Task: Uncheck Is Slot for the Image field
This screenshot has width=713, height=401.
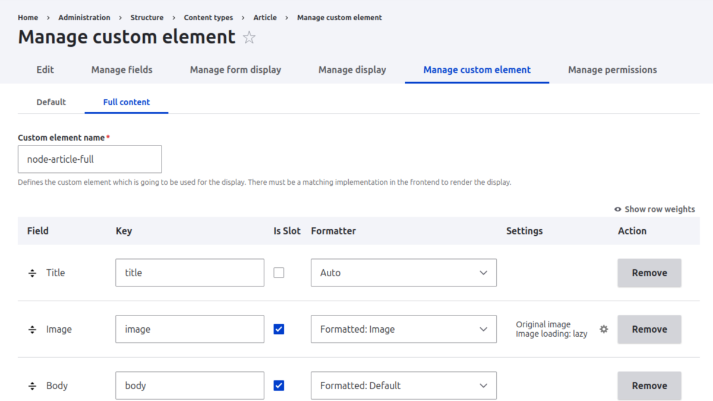Action: pyautogui.click(x=279, y=329)
